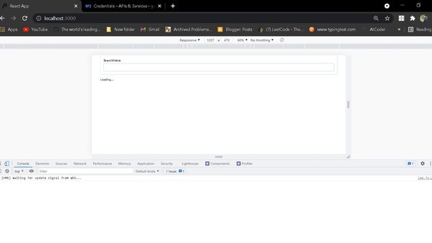
Task: Switch to the Performance tab
Action: (x=102, y=163)
